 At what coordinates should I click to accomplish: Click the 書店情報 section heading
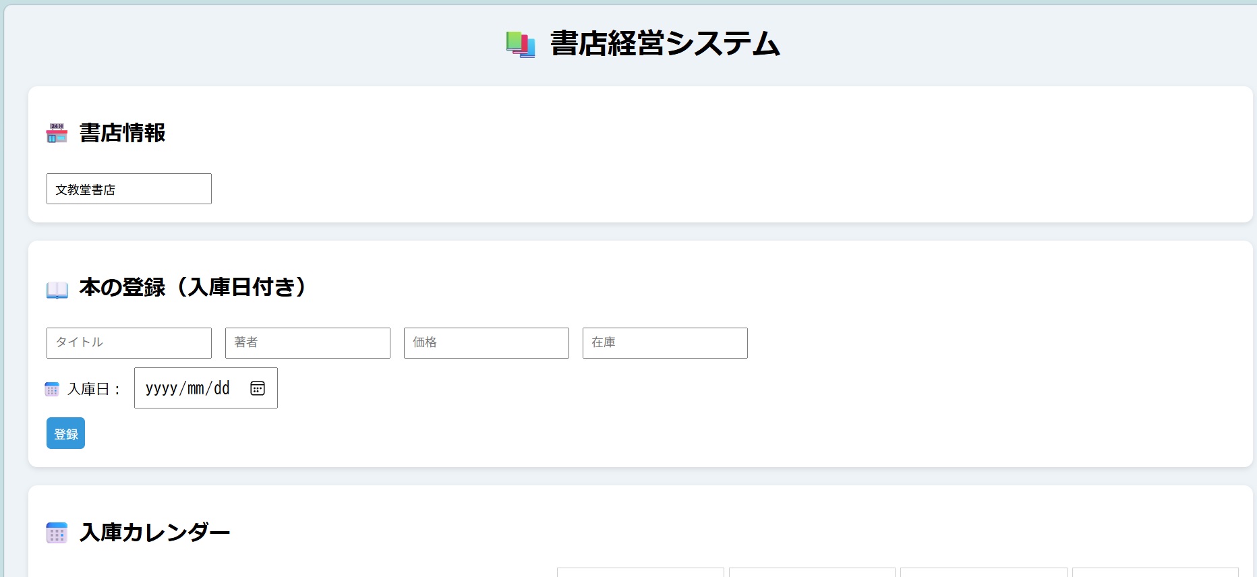point(122,133)
